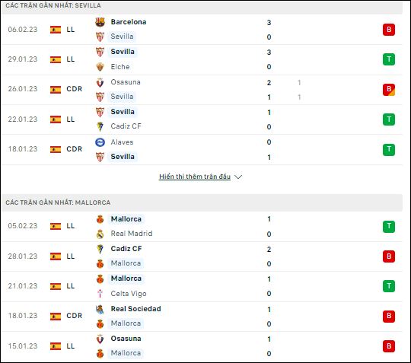Image resolution: width=411 pixels, height=363 pixels.
Task: Click the CDR label for 18.01.23 Alaves match
Action: [74, 149]
